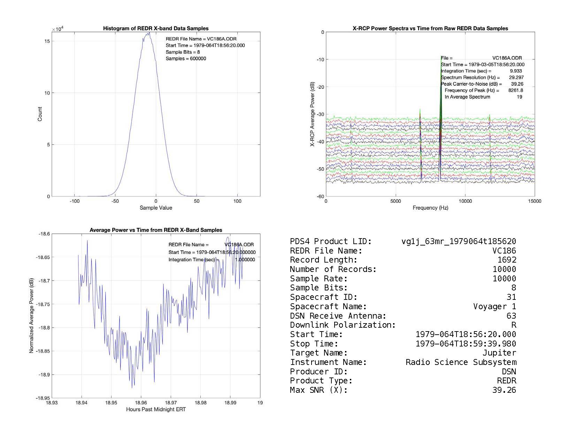This screenshot has height=444, width=575.
Task: Click the Jupiter target name value
Action: pyautogui.click(x=499, y=353)
